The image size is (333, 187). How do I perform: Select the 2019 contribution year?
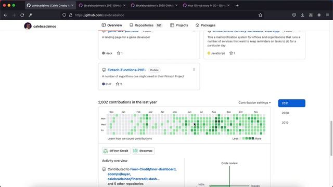click(x=285, y=123)
